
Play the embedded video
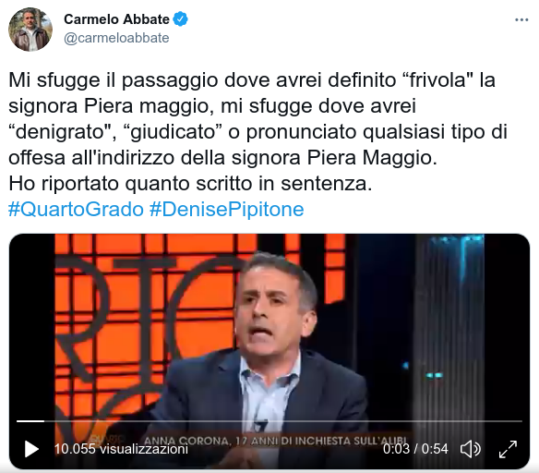[31, 449]
